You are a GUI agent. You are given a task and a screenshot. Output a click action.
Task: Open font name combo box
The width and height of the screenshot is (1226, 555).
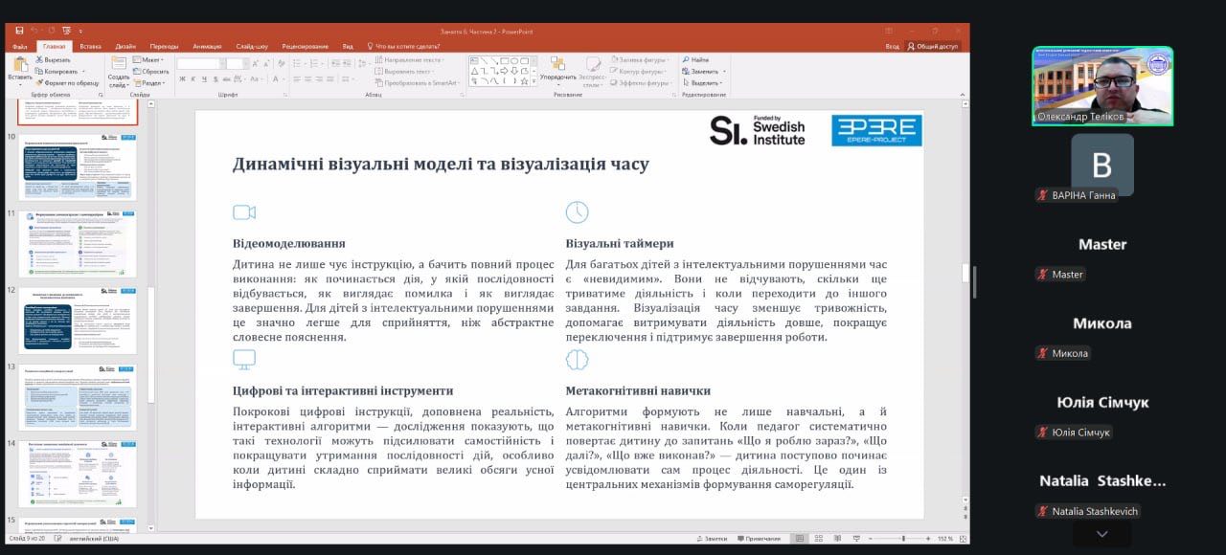coord(200,63)
